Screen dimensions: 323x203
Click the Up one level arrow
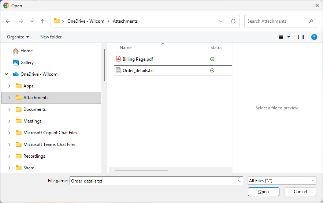pyautogui.click(x=42, y=21)
